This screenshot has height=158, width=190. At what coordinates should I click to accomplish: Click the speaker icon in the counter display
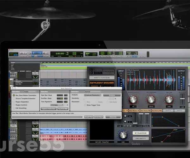(x=82, y=53)
